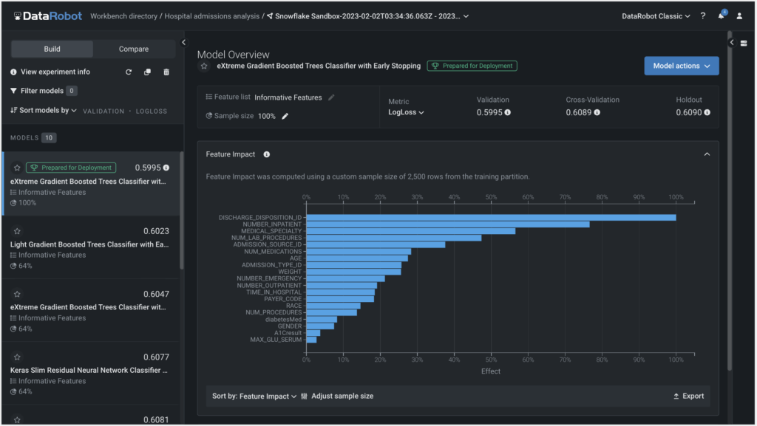Open the Sort models by dropdown
The width and height of the screenshot is (757, 426).
pyautogui.click(x=44, y=110)
